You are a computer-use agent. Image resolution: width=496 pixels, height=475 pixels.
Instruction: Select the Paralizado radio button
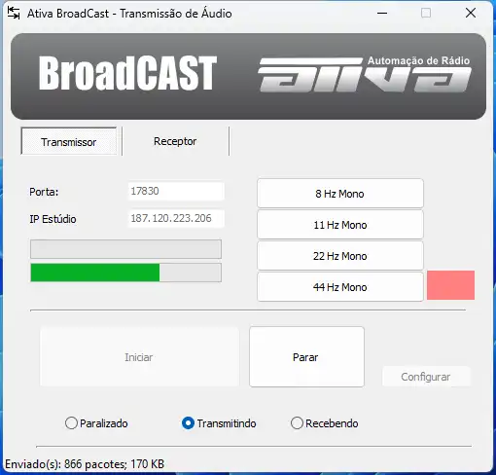(96, 423)
